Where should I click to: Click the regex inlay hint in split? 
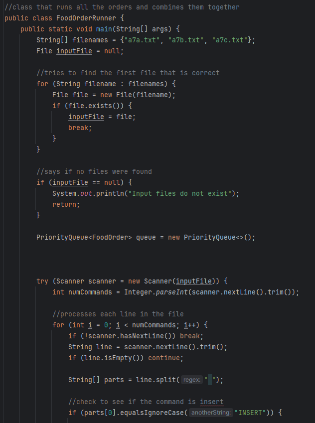coord(191,380)
